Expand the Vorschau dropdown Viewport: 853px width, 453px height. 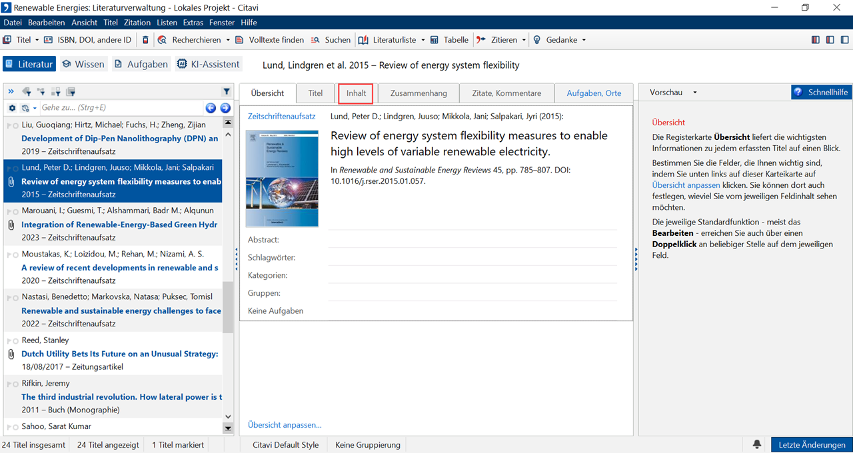695,93
